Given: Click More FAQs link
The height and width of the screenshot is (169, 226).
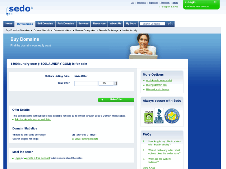Looking at the screenshot, I should (149, 168).
